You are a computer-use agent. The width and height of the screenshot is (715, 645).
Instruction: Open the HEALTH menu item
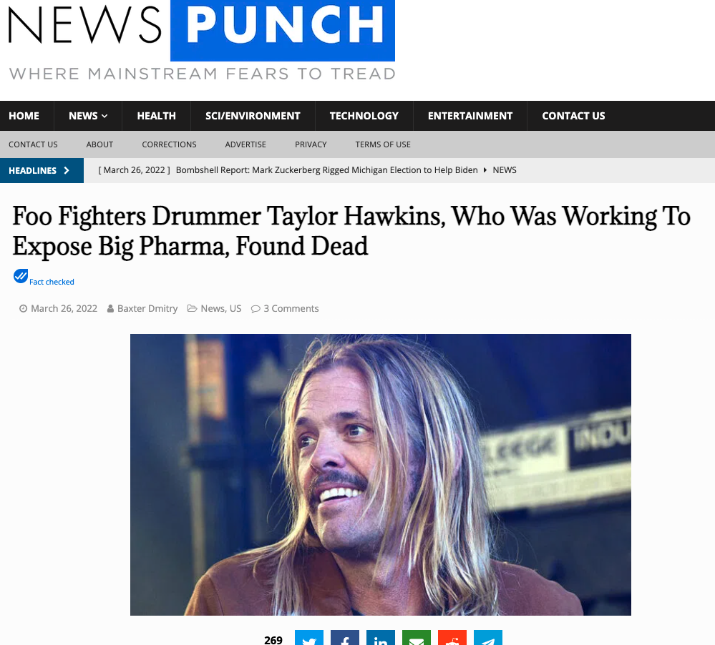pyautogui.click(x=157, y=116)
